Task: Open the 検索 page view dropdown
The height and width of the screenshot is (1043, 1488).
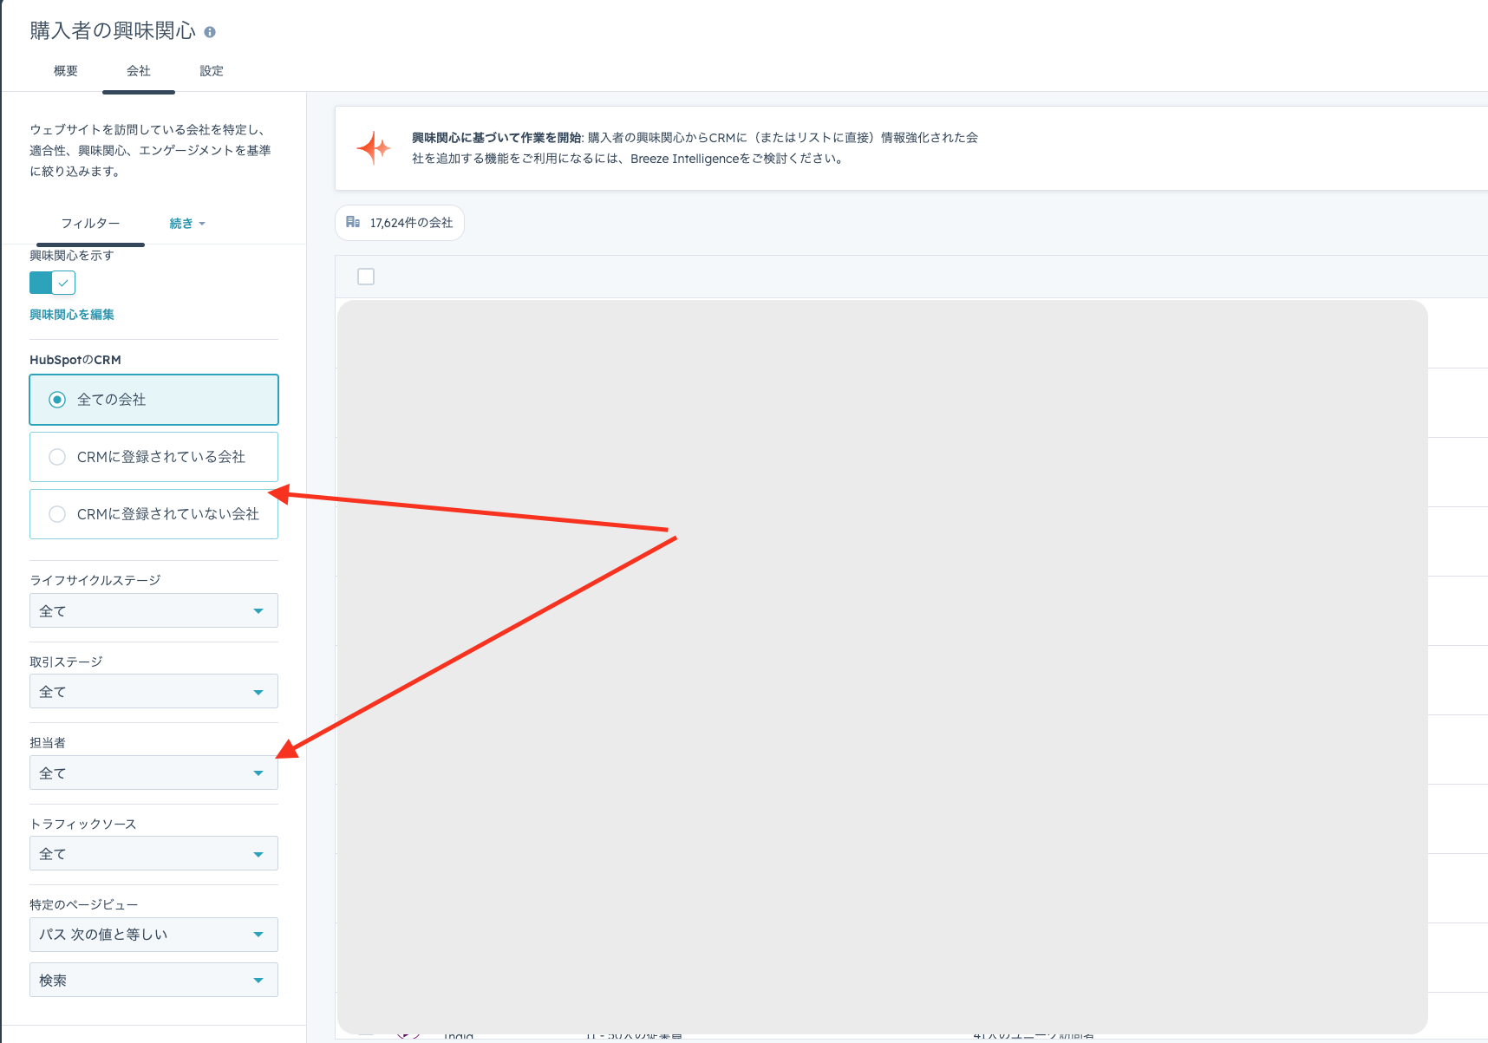Action: pyautogui.click(x=153, y=980)
